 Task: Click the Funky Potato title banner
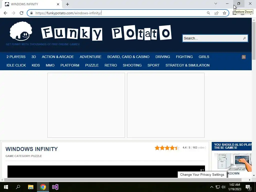pos(106,33)
